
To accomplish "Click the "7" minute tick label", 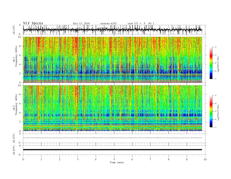I will (x=150, y=159).
